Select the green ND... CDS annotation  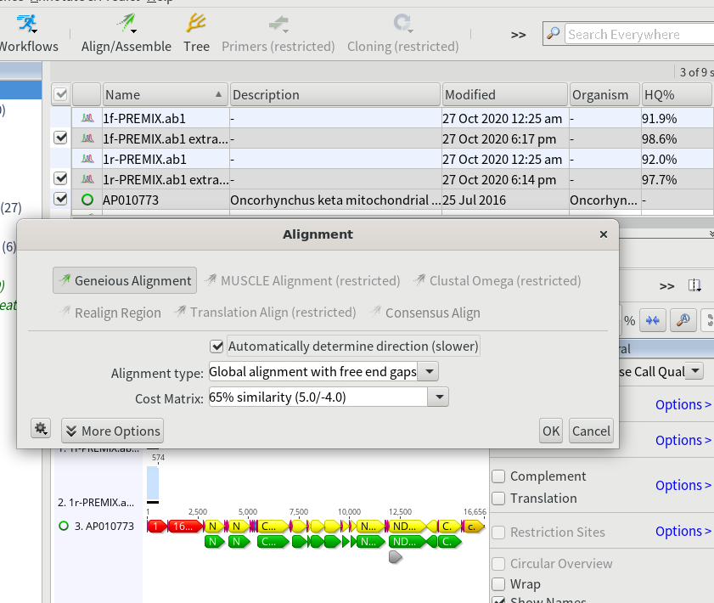406,542
